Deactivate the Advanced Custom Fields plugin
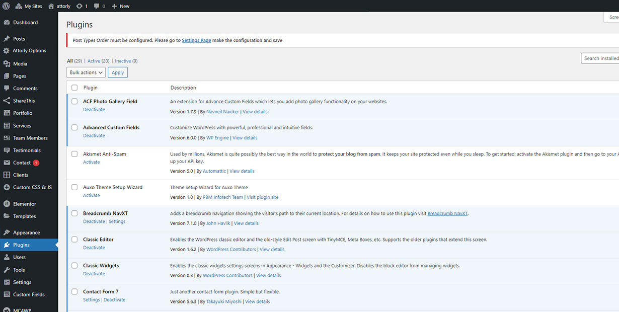The width and height of the screenshot is (619, 312). tap(94, 136)
